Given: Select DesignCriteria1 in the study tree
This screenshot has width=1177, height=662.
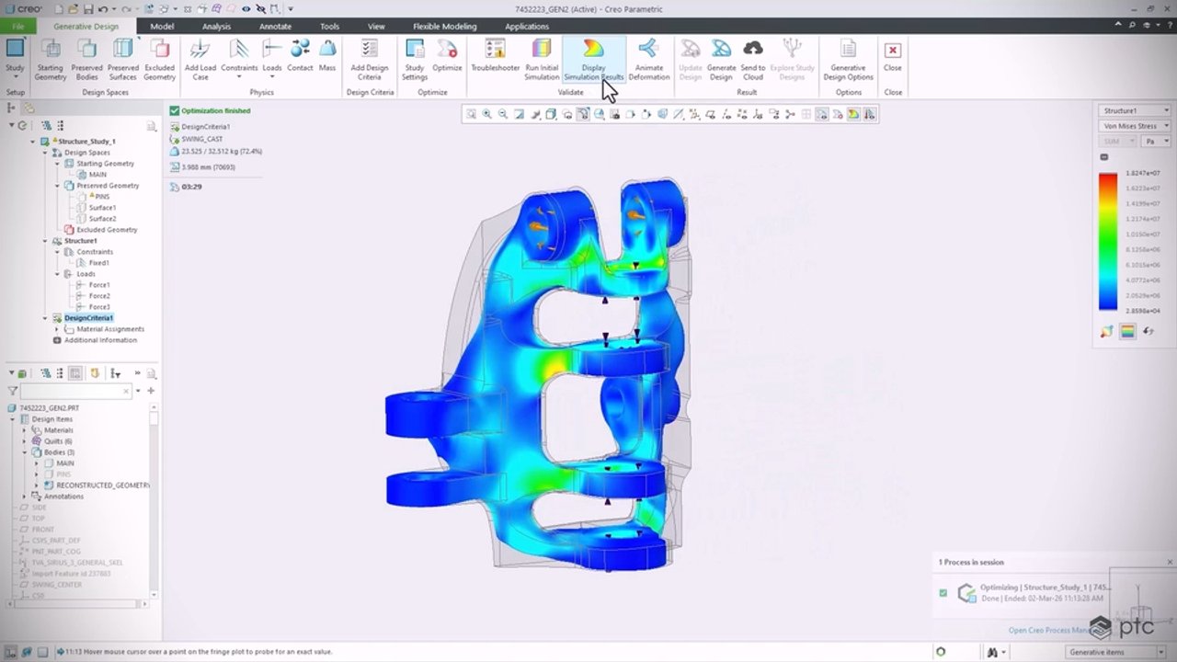Looking at the screenshot, I should [88, 318].
